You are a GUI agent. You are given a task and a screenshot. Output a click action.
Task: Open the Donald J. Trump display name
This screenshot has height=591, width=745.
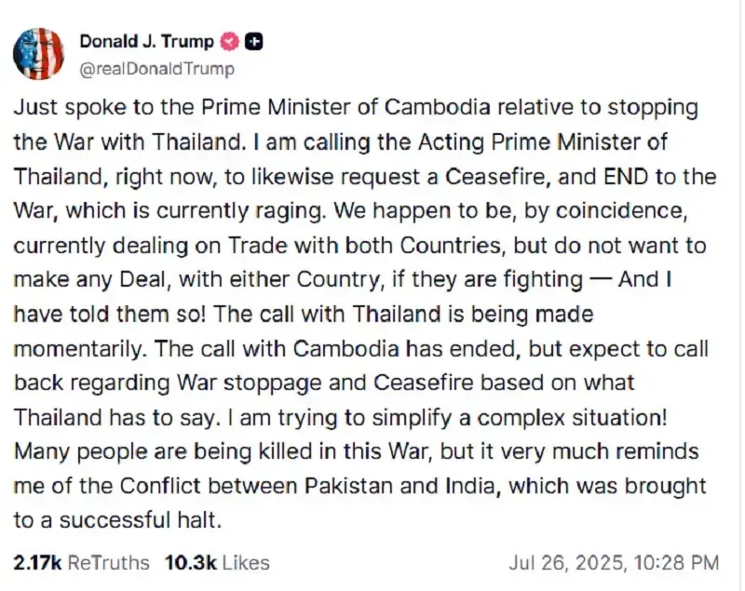147,41
